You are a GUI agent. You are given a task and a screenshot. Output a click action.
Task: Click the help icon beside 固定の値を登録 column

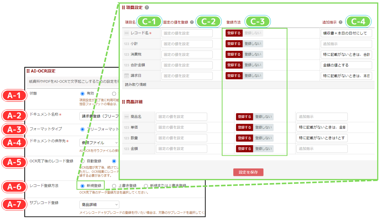192,22
